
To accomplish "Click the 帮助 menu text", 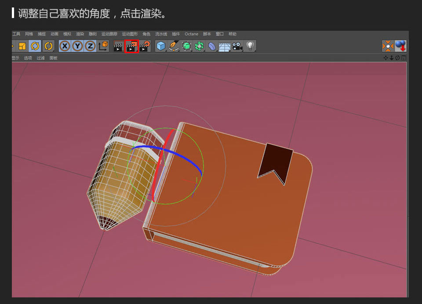I will click(232, 34).
